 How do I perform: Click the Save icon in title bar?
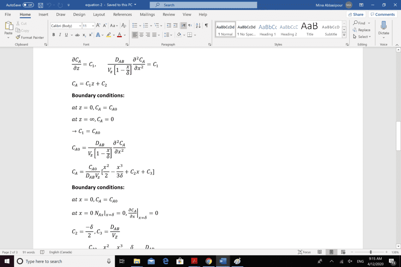click(41, 5)
